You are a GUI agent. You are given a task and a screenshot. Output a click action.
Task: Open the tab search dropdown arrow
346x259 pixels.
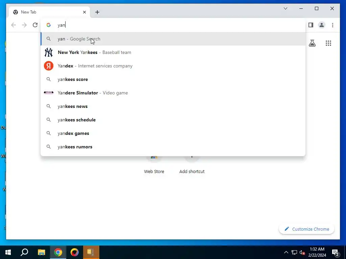285,8
